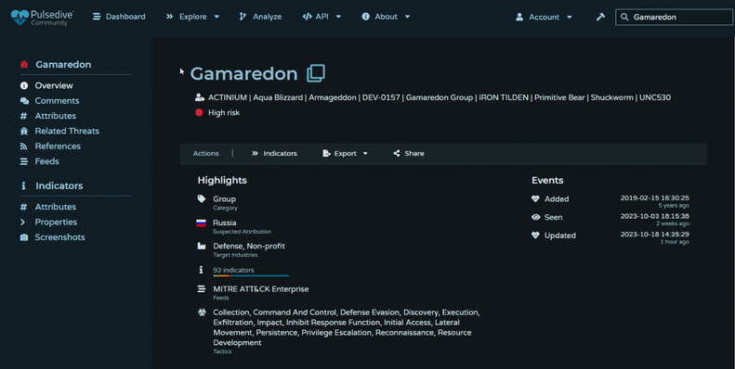Screen dimensions: 735x369
Task: Click the indicators risk distribution bar
Action: [251, 276]
